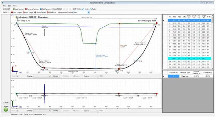Click the green Add Section icon

click(14, 9)
